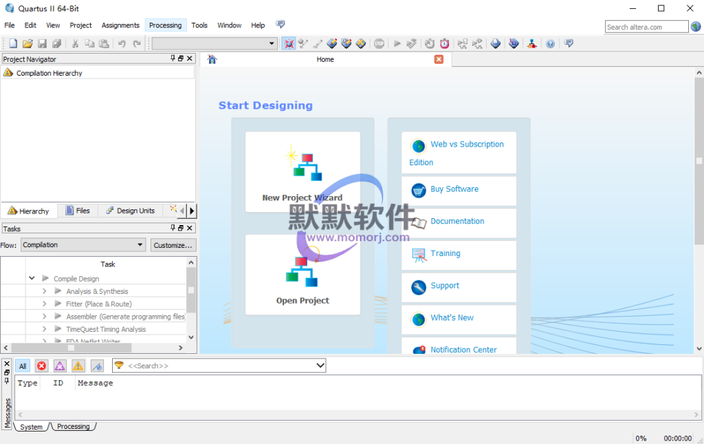Open Web vs Subscription Edition link
The width and height of the screenshot is (704, 444).
459,153
